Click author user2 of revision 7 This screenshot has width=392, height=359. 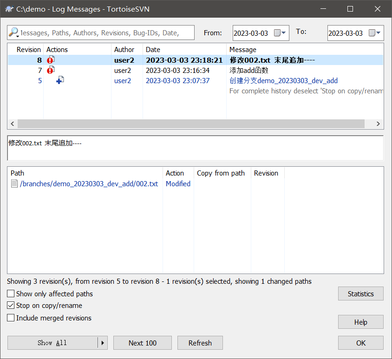point(123,70)
